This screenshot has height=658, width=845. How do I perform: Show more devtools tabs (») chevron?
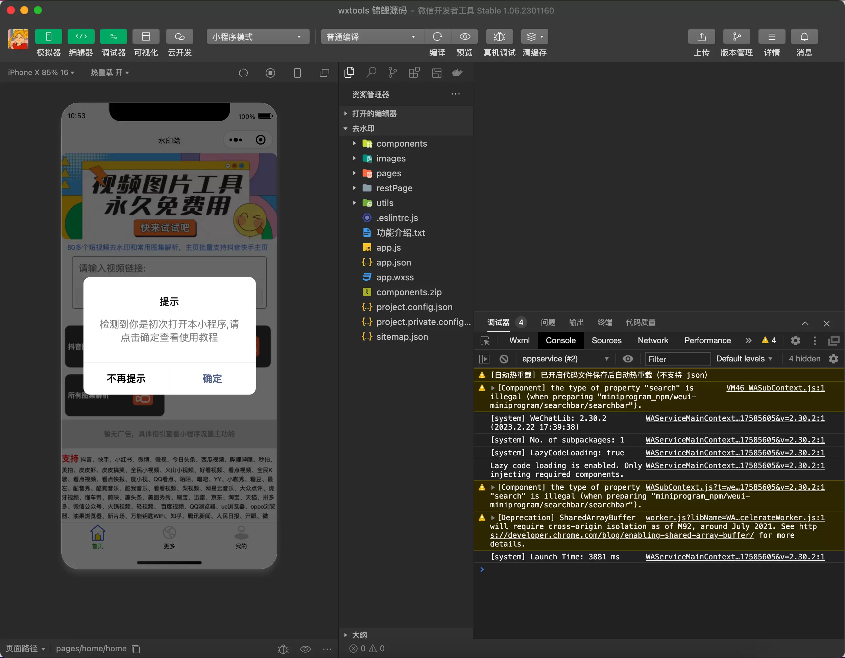pyautogui.click(x=748, y=340)
